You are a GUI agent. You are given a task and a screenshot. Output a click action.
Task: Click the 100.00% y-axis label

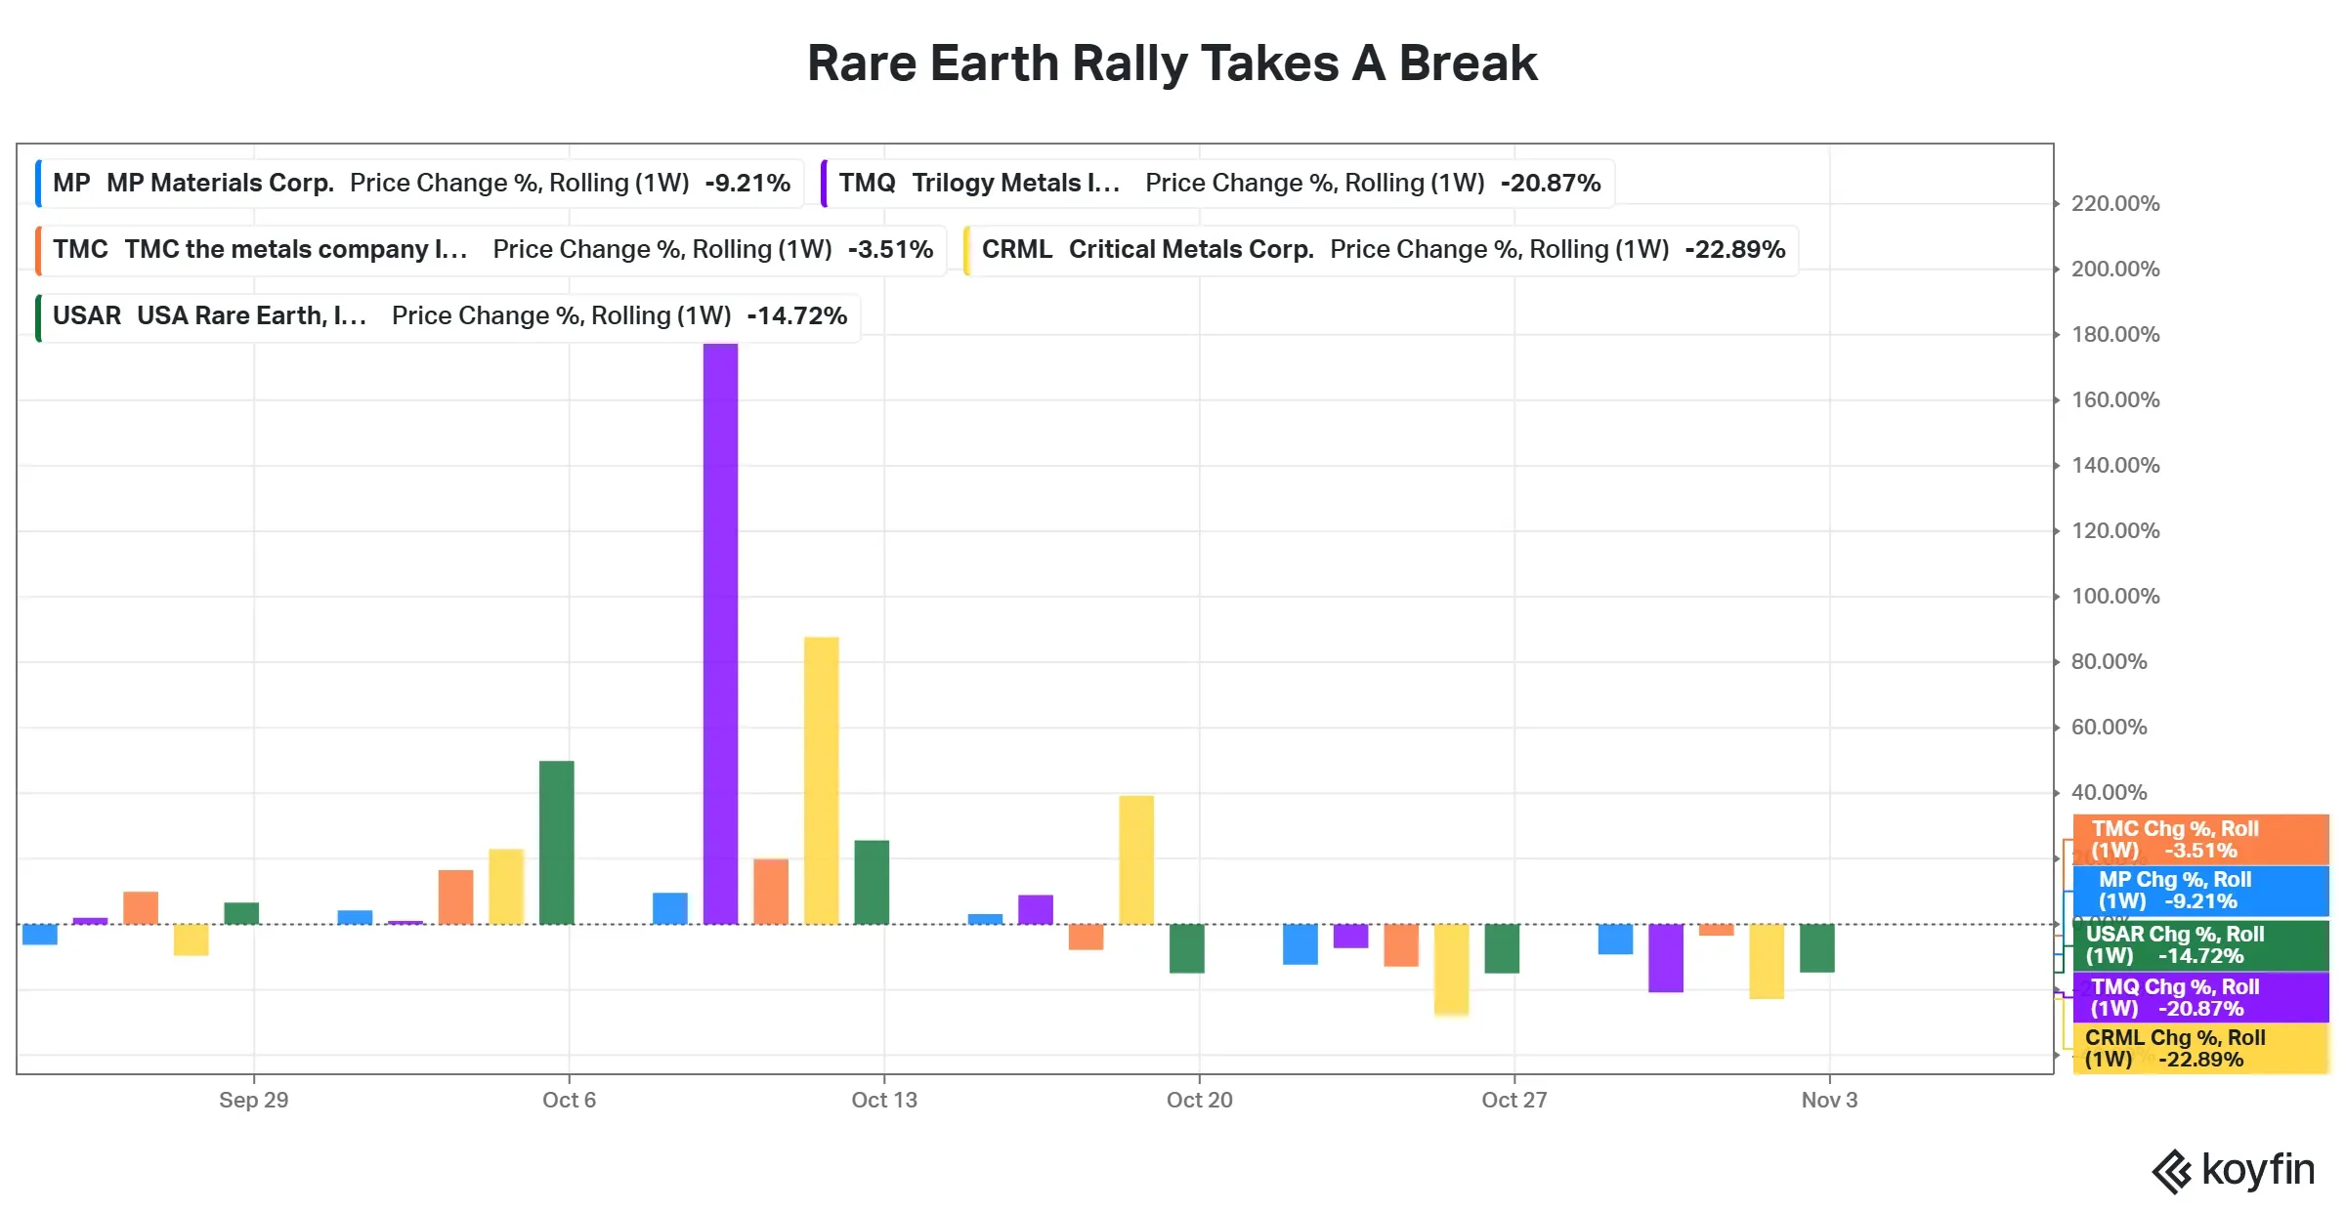2114,597
